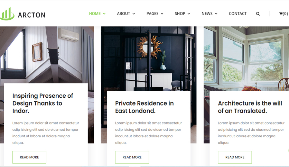Click the search magnifier icon

258,14
